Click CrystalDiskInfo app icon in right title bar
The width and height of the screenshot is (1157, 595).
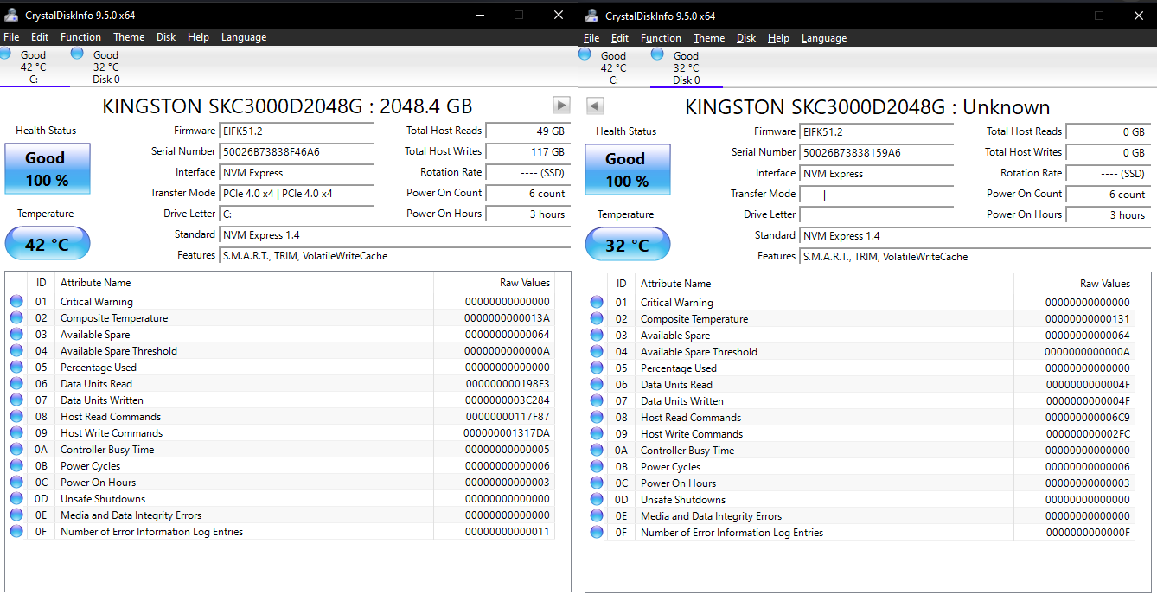tap(591, 16)
